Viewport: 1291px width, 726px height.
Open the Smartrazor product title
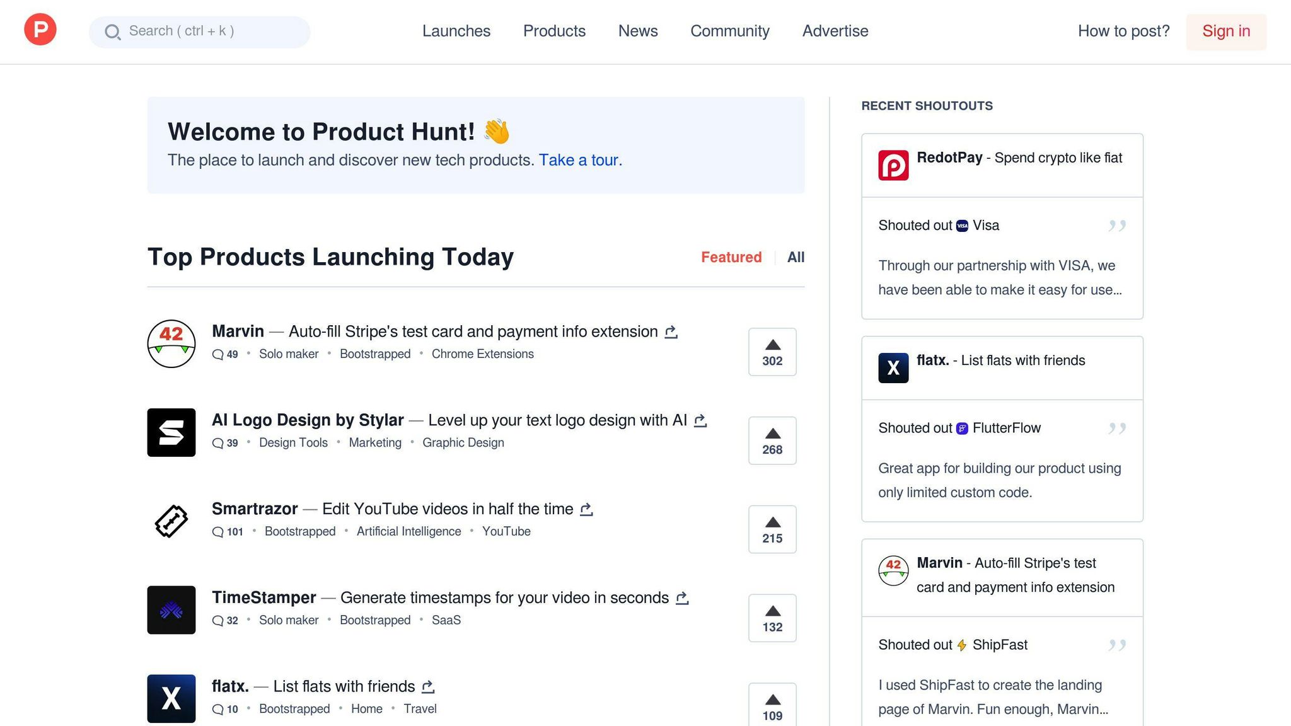pyautogui.click(x=255, y=509)
